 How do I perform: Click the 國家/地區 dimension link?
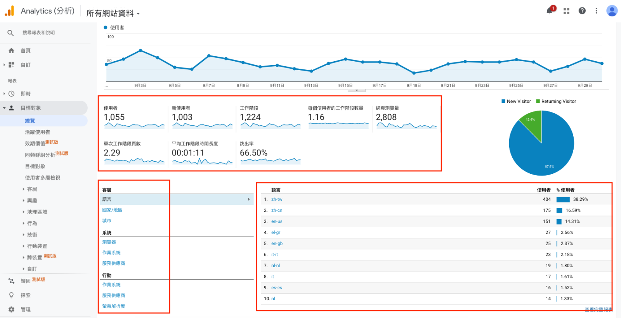pos(112,210)
